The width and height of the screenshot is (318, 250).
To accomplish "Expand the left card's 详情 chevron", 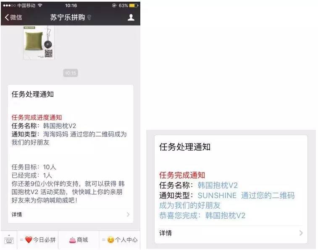I will tap(128, 214).
